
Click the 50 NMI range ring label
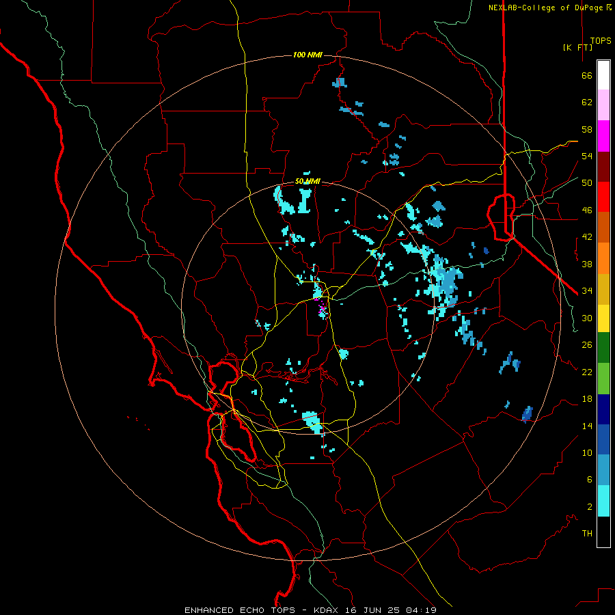307,181
